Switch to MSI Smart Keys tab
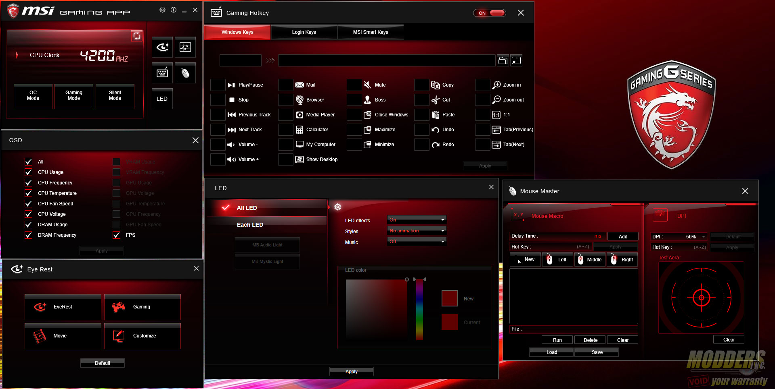Image resolution: width=775 pixels, height=389 pixels. click(371, 32)
